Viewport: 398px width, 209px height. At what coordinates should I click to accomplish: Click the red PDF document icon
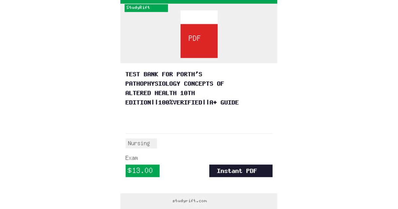coord(199,41)
